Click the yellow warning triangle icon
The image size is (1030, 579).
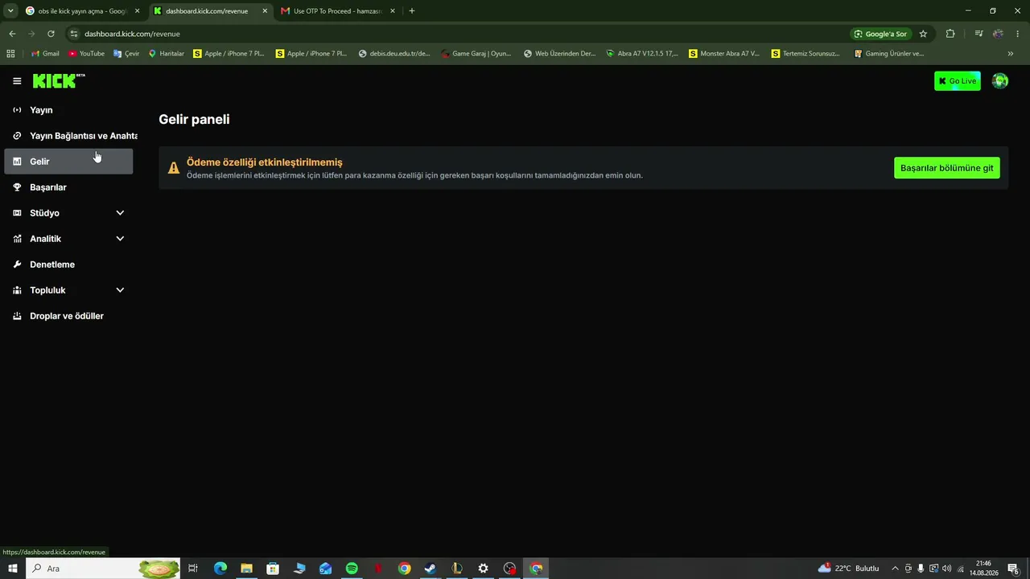(x=173, y=168)
